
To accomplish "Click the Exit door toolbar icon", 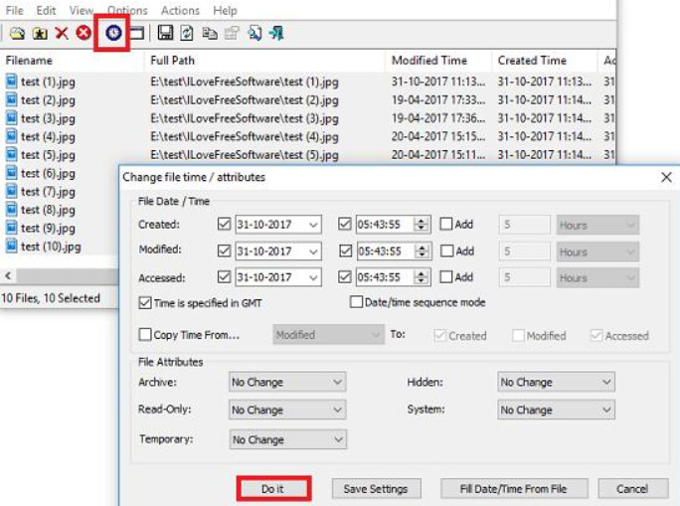I will pyautogui.click(x=276, y=33).
